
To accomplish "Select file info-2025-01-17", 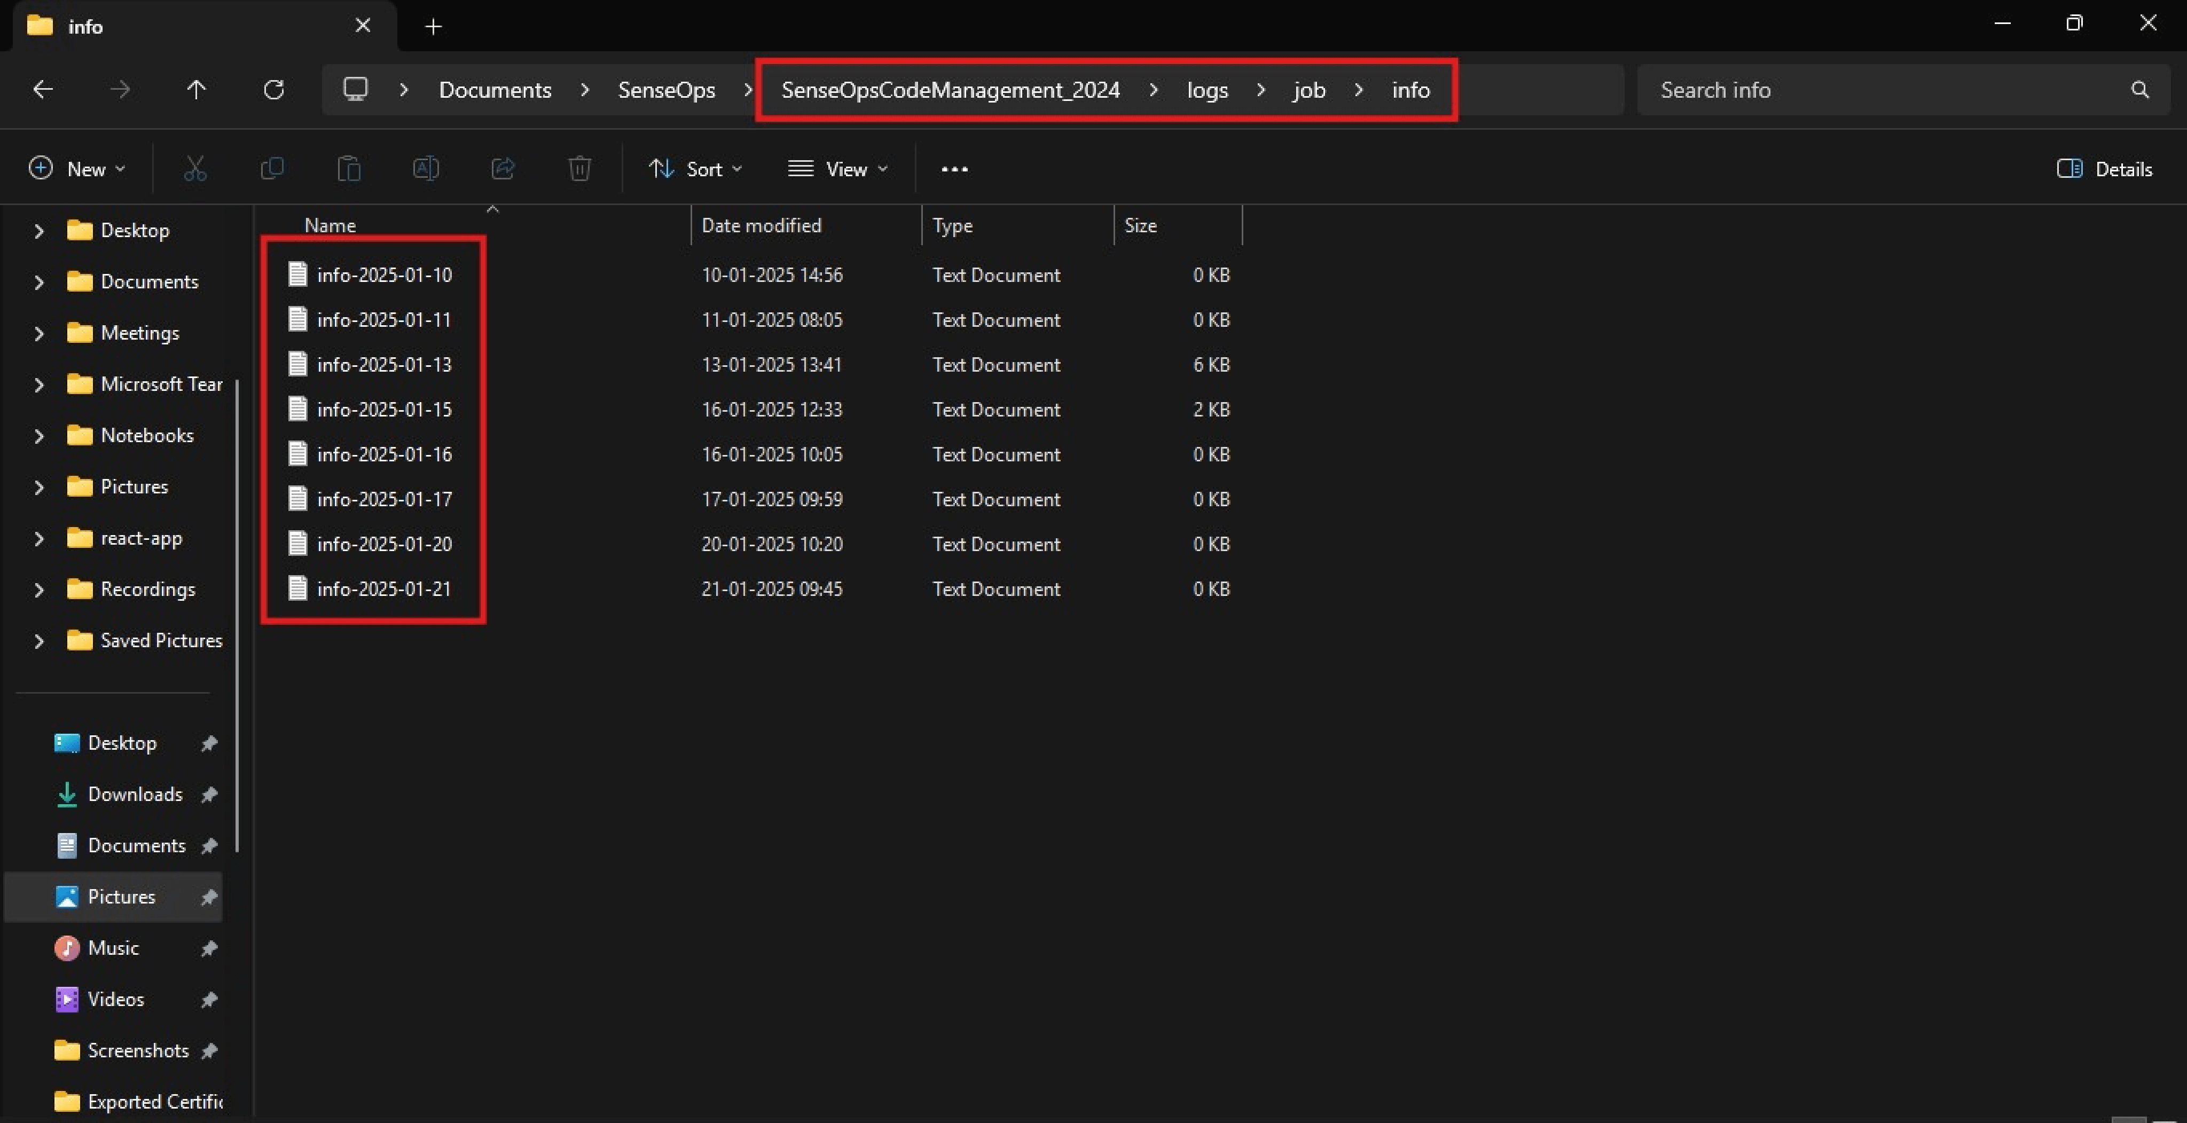I will 384,499.
